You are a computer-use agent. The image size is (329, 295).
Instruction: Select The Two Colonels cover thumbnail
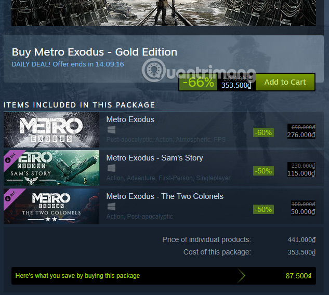point(51,206)
